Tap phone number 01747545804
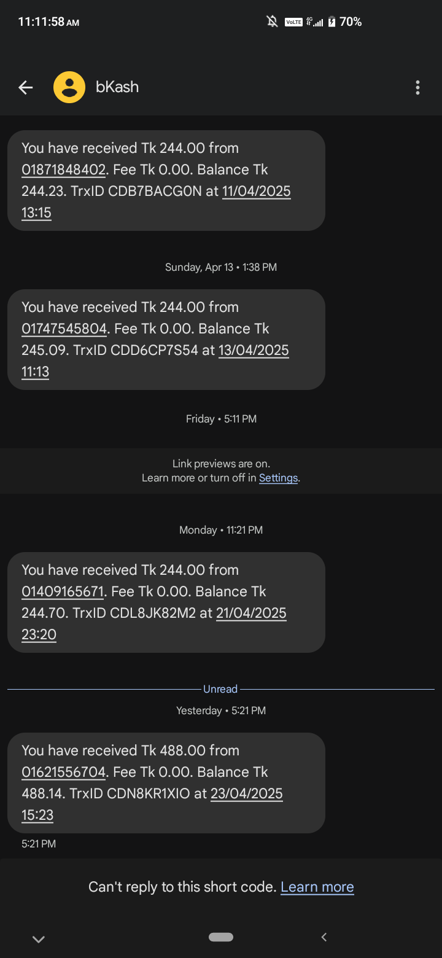The width and height of the screenshot is (442, 958). tap(64, 329)
